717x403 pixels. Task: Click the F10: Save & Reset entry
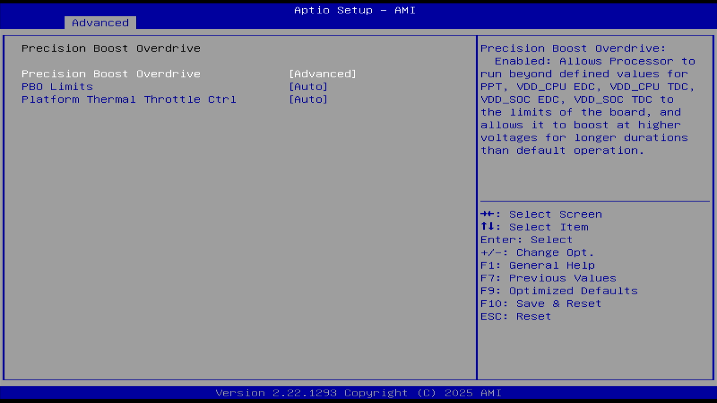click(540, 303)
